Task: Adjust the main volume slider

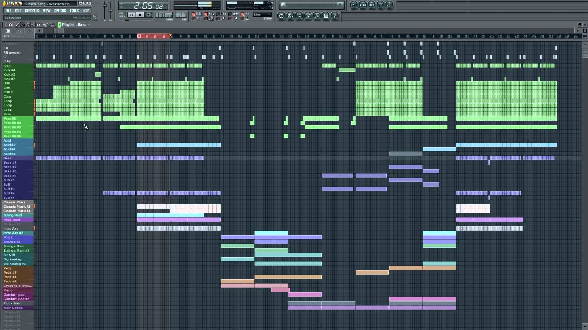Action: pyautogui.click(x=104, y=11)
